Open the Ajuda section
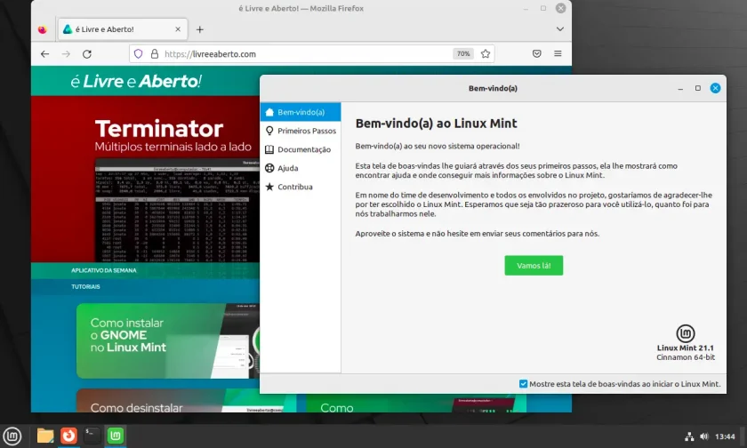 pyautogui.click(x=301, y=168)
